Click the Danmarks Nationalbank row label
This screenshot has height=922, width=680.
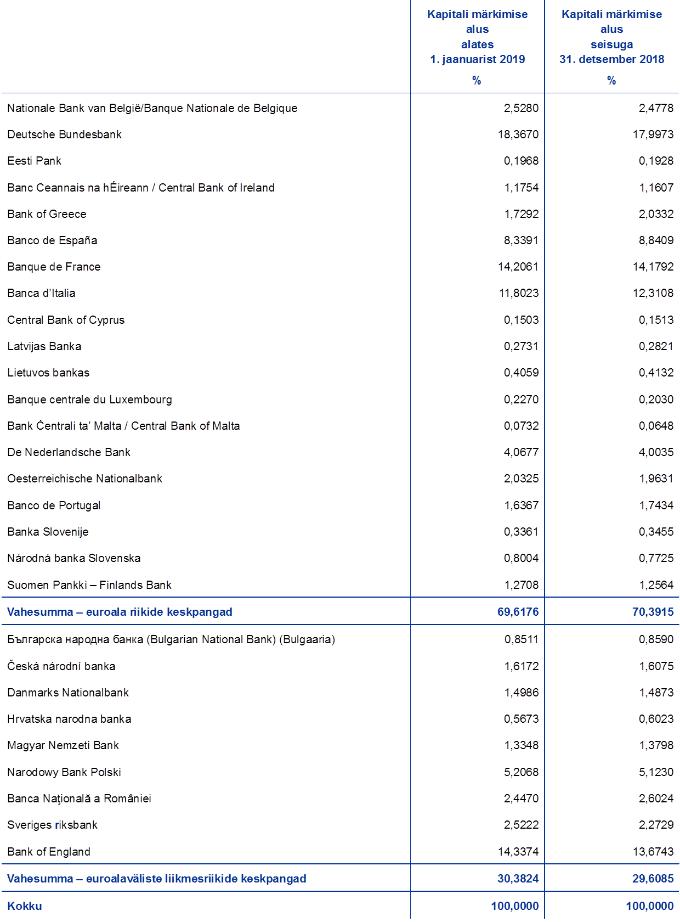(68, 693)
